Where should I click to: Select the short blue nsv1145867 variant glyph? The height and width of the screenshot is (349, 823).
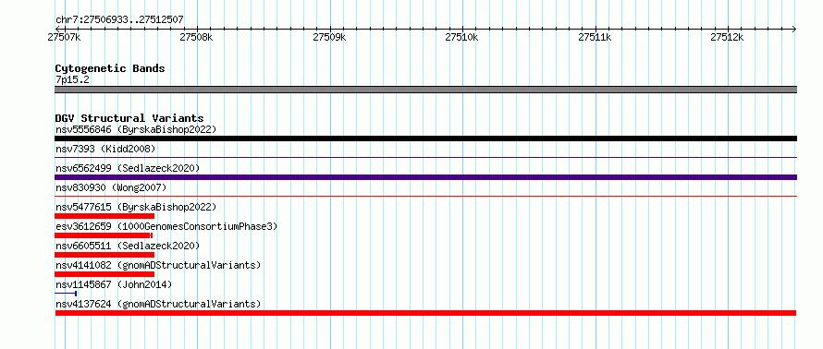coord(67,294)
